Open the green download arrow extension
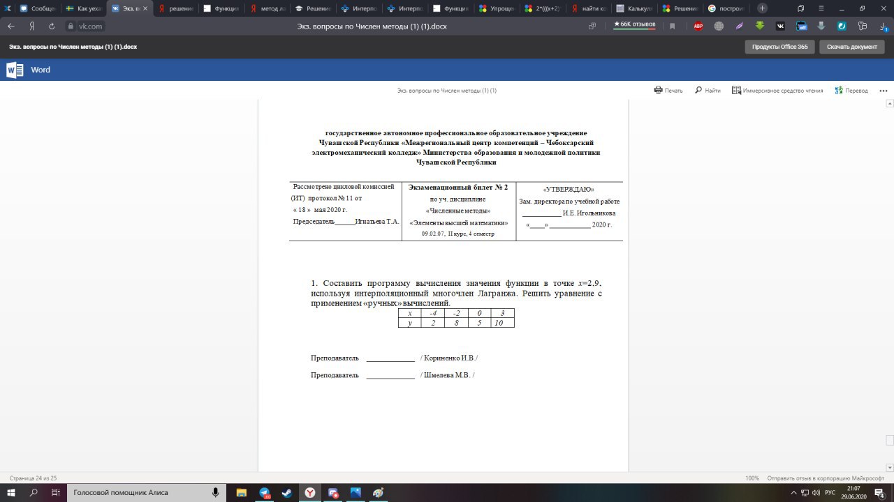Screen dimensions: 894x502 pos(760,26)
